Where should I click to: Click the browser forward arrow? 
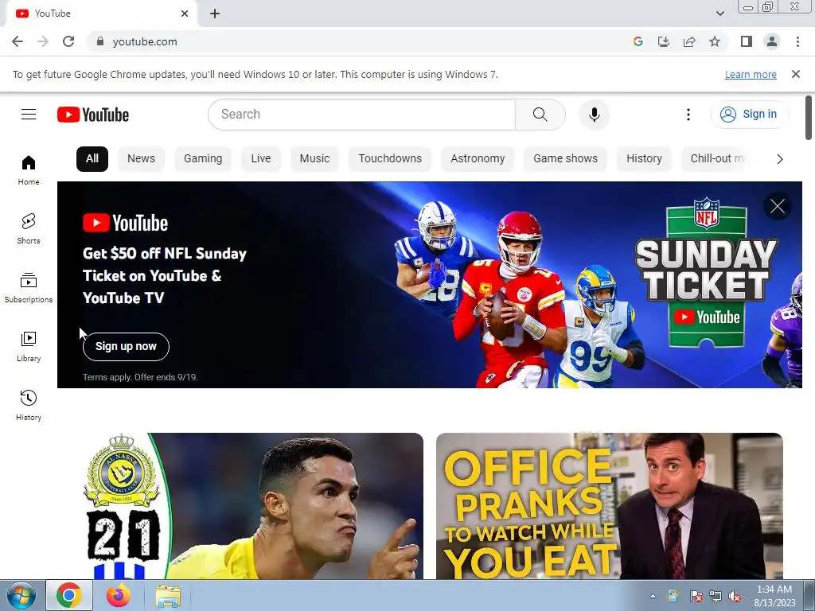(43, 41)
